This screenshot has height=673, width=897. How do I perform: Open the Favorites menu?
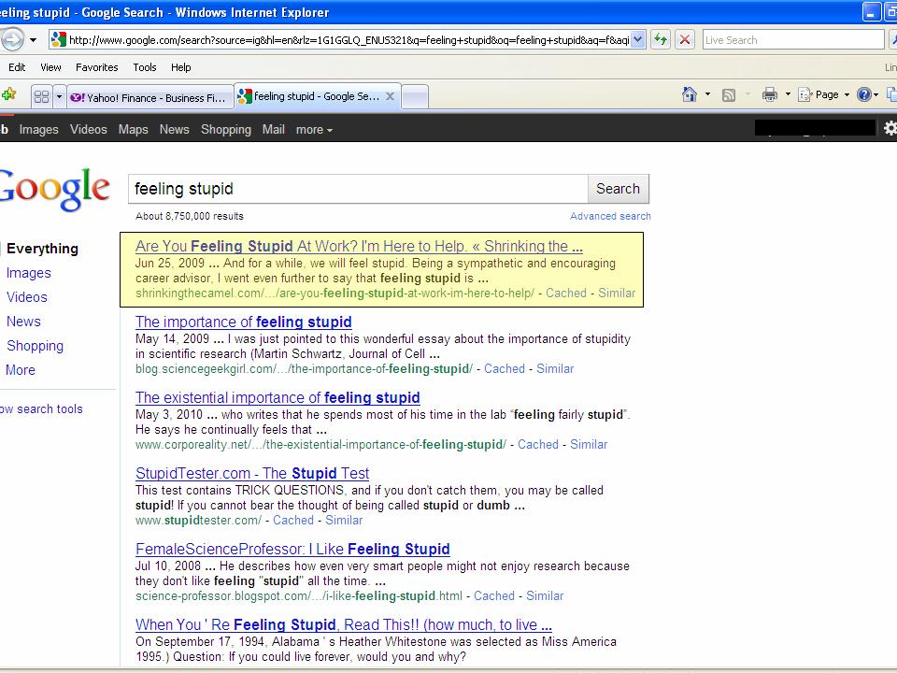[96, 67]
